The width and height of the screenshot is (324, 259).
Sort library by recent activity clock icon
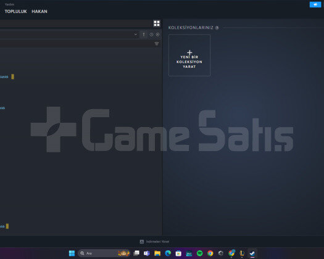[151, 35]
